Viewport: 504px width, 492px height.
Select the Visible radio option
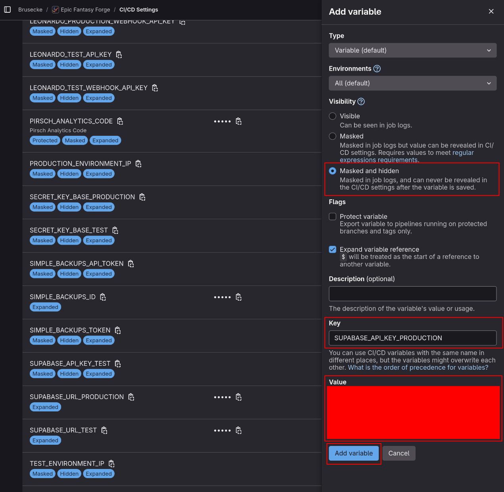coord(333,116)
